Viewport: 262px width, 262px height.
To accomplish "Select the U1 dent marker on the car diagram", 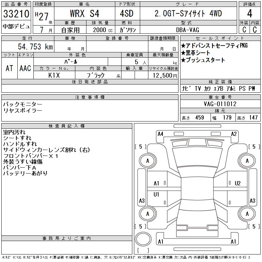I will point(157,195).
